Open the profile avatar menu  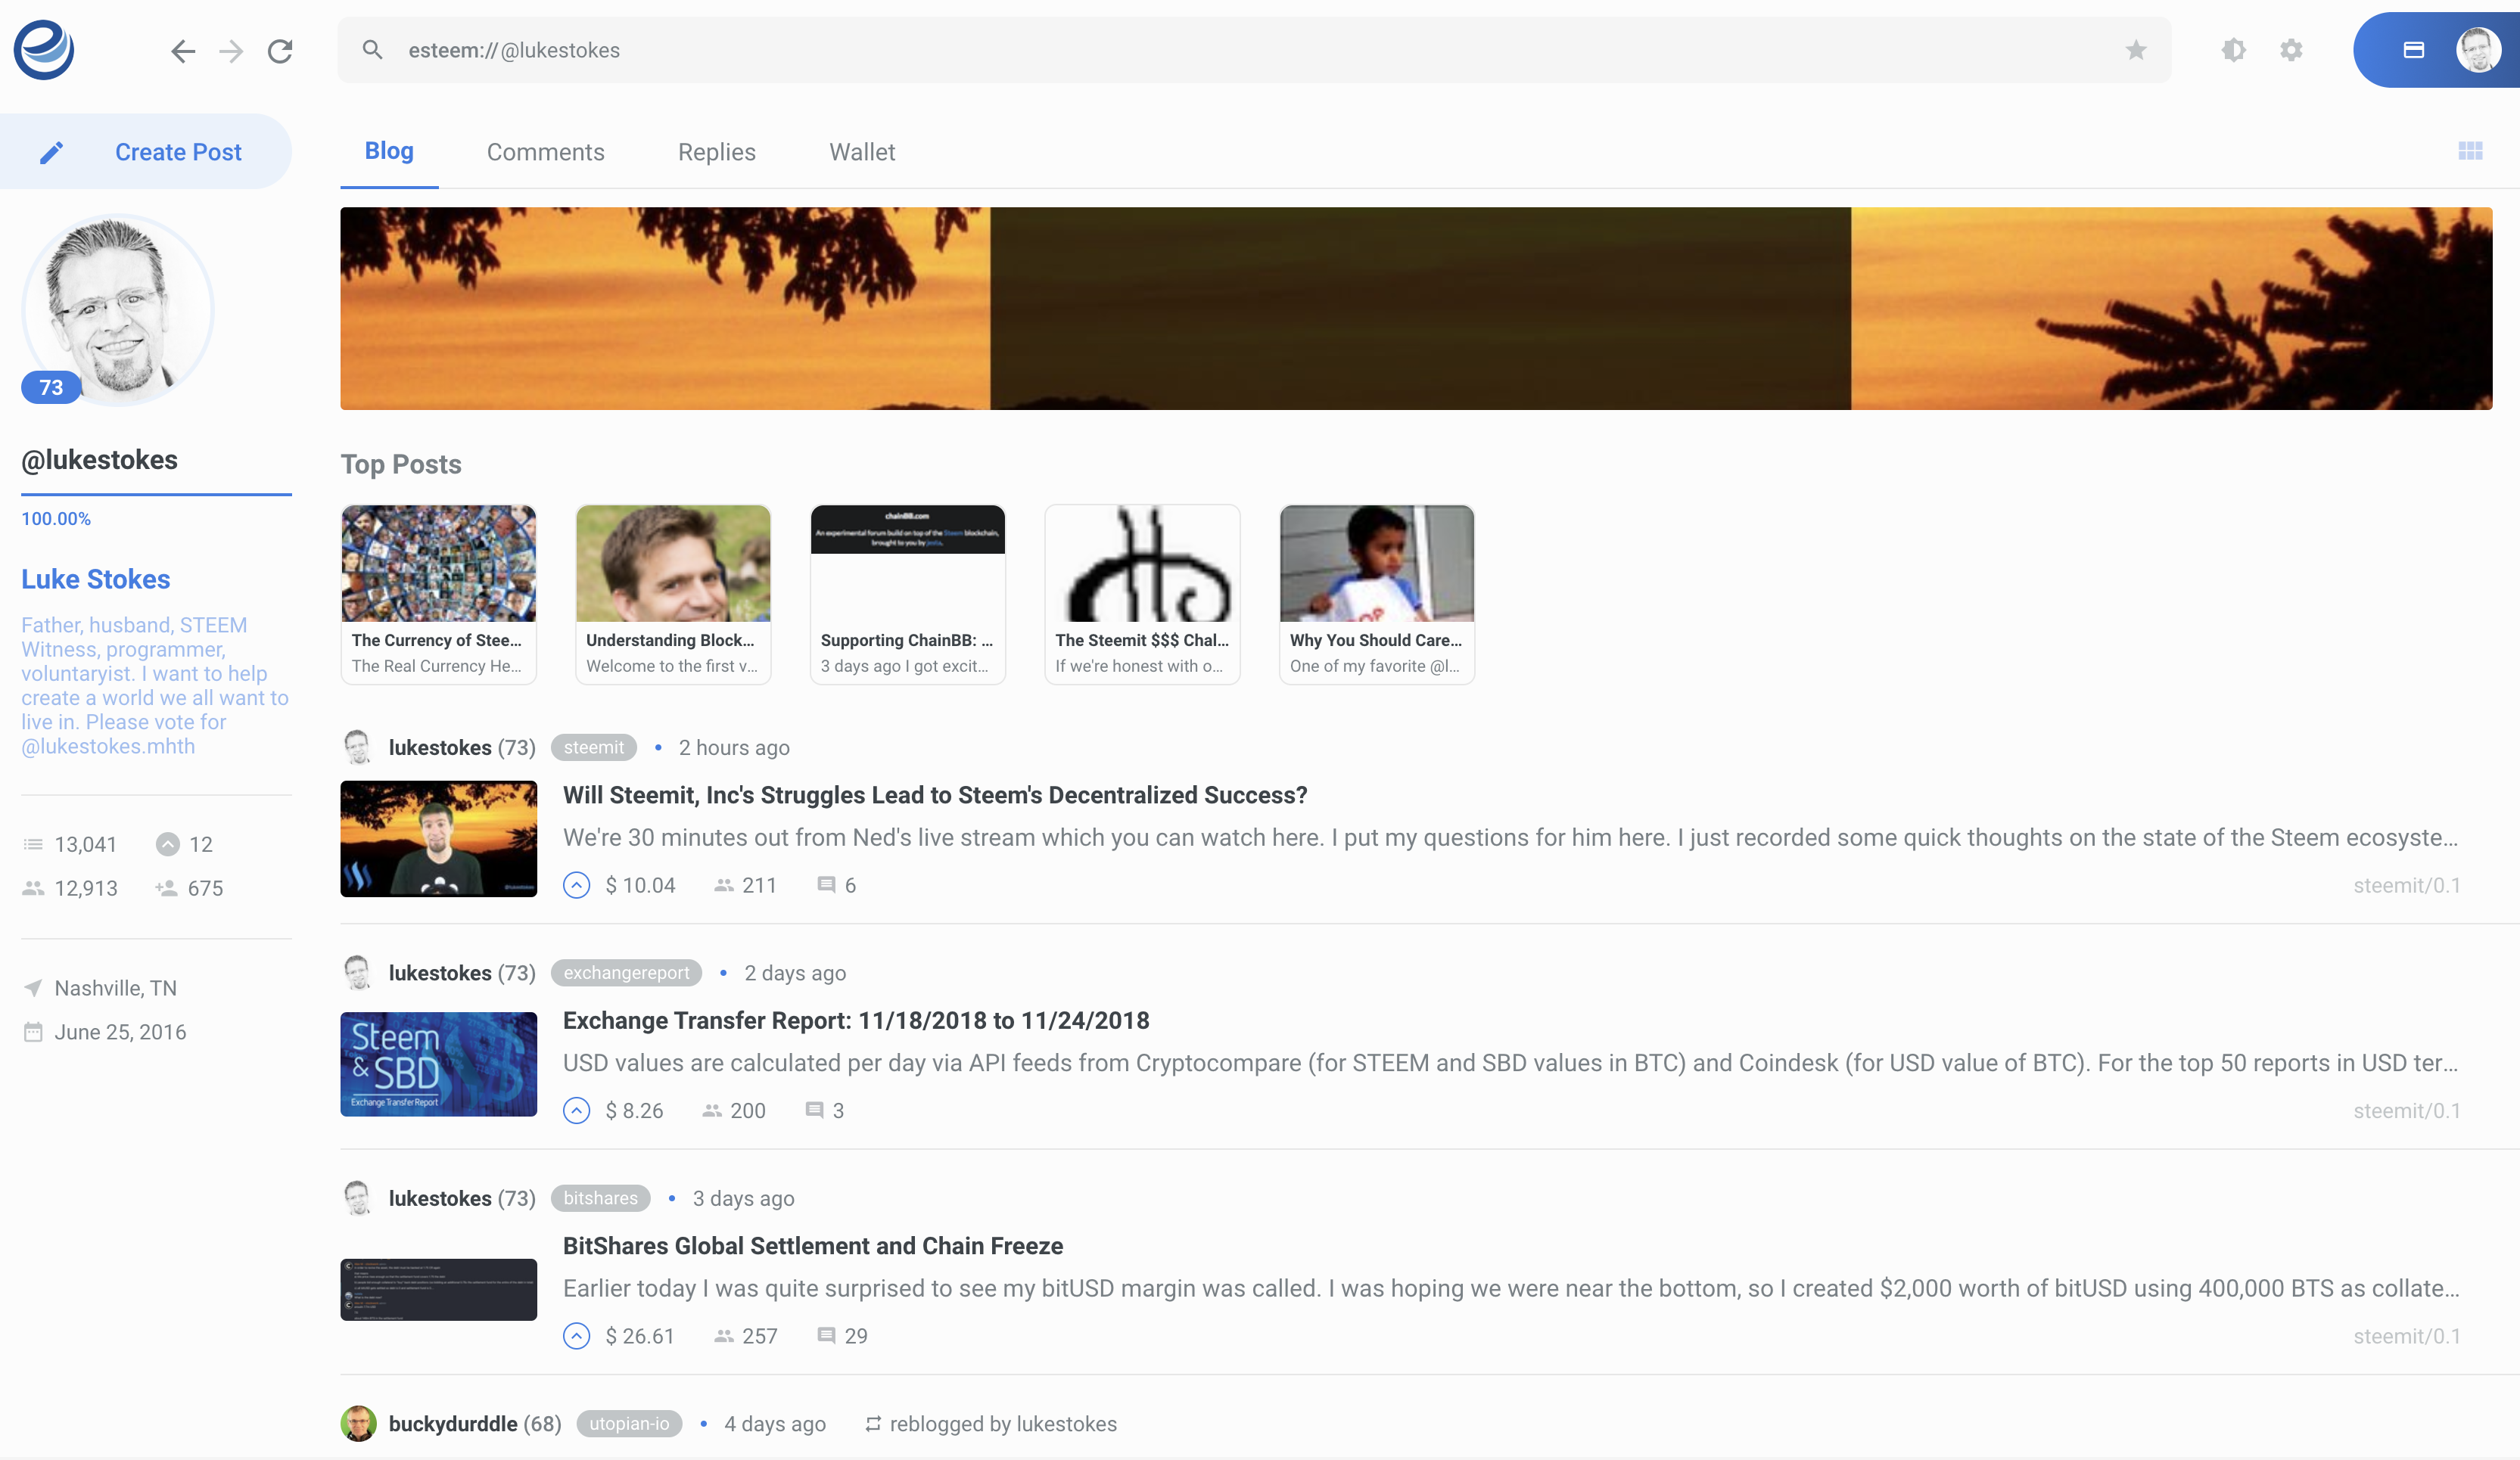2478,49
